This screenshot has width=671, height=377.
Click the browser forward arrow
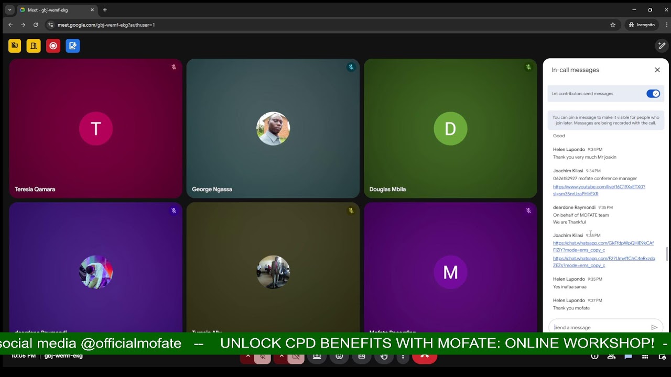(23, 25)
